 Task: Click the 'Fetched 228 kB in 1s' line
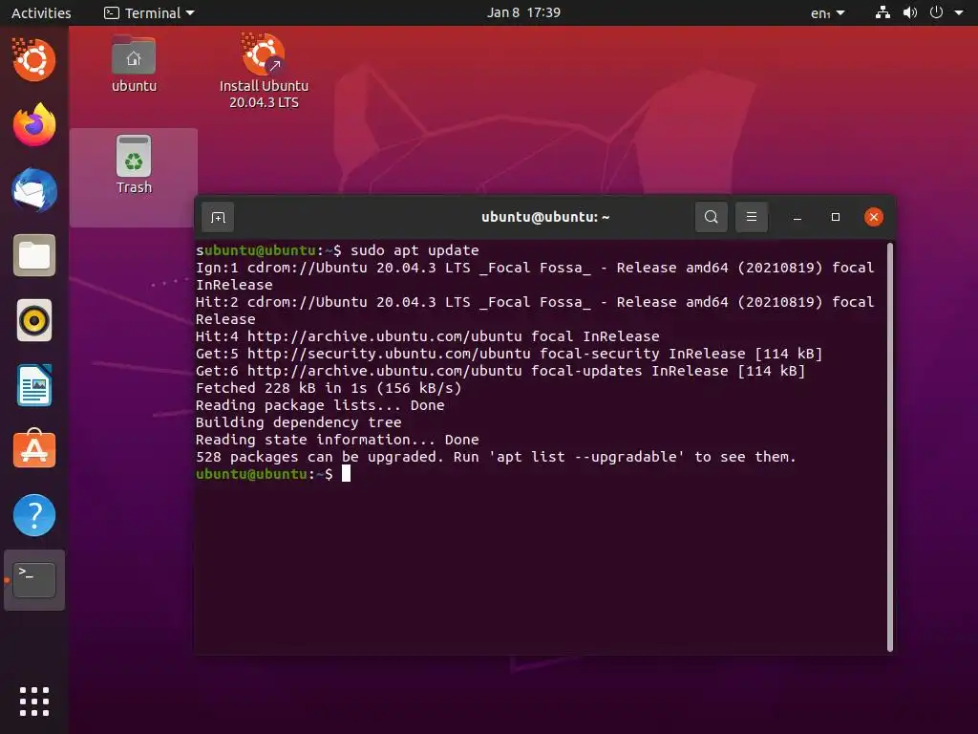coord(329,388)
